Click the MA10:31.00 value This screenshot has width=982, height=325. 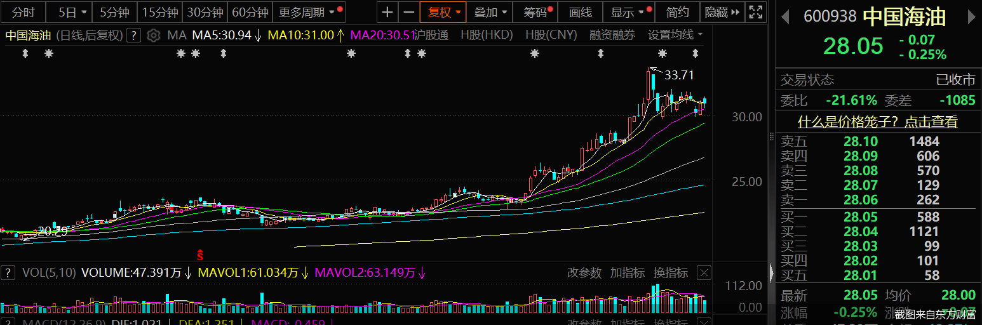click(300, 36)
